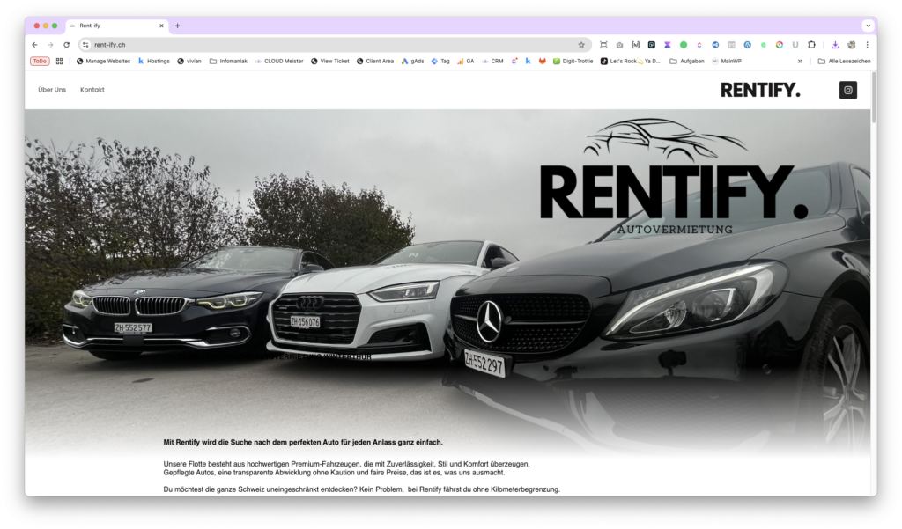Viewport: 902px width, 529px height.
Task: Click the macOS green fullscreen window button
Action: click(x=55, y=26)
